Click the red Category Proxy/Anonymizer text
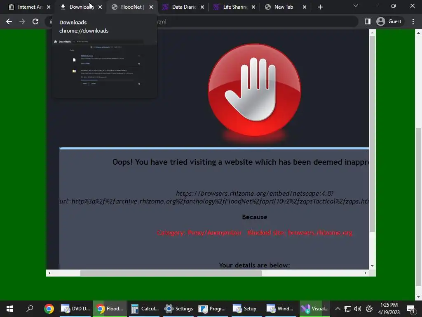422x317 pixels. 255,233
